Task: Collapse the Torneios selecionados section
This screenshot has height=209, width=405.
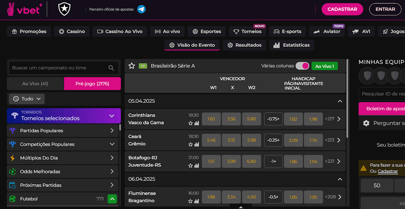Action: click(x=112, y=116)
